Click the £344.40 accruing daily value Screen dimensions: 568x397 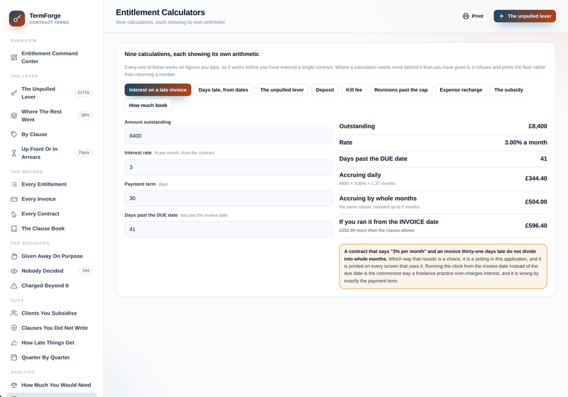(x=536, y=179)
